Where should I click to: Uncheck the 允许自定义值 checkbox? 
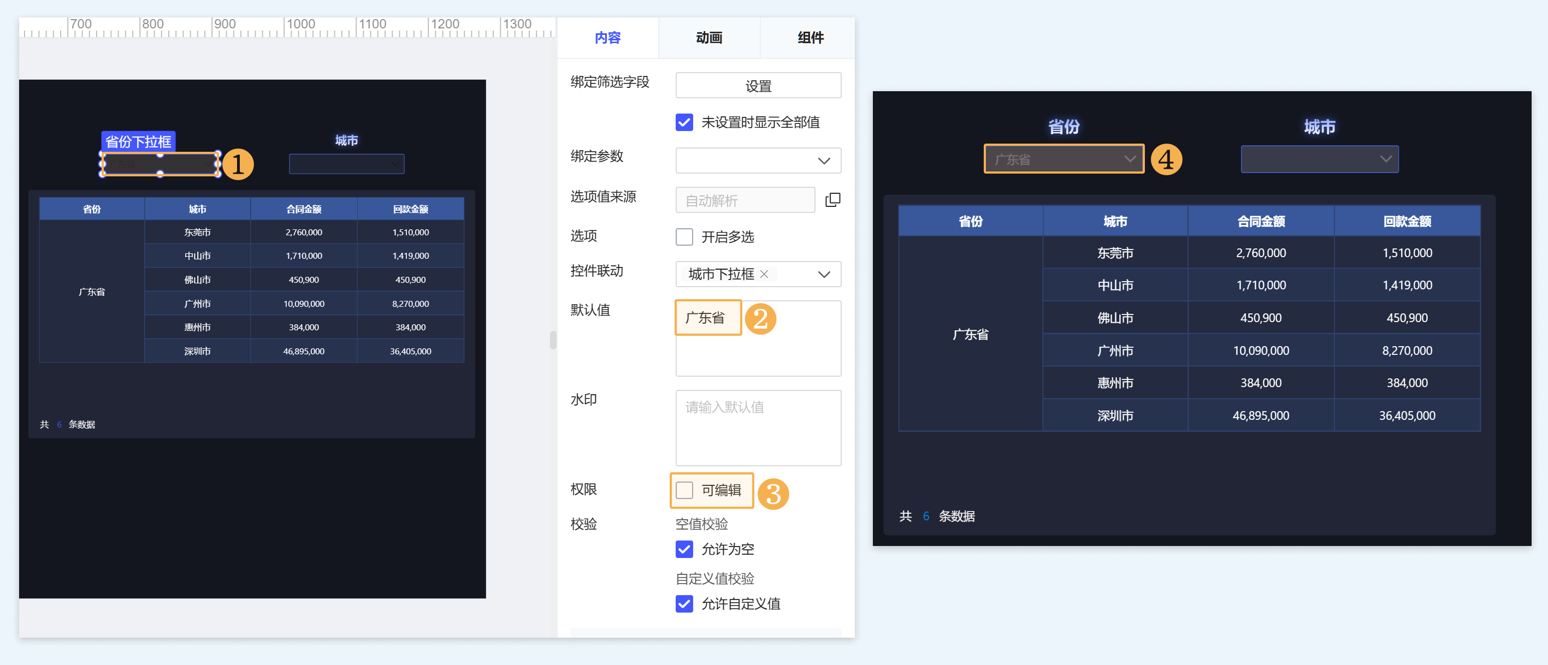tap(684, 604)
